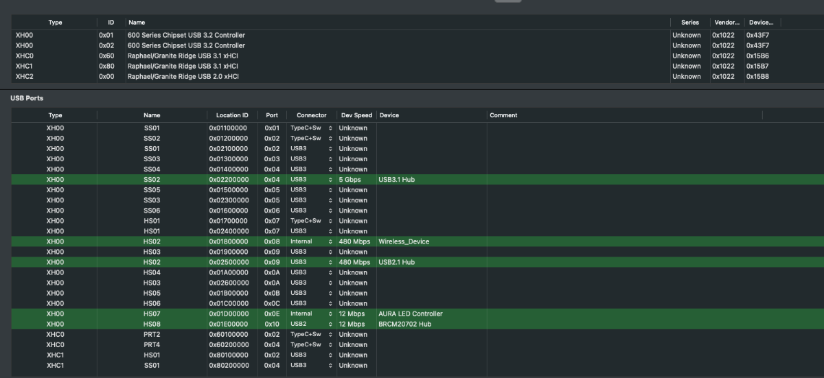Image resolution: width=824 pixels, height=378 pixels.
Task: Click the Comment column header
Action: click(x=503, y=115)
